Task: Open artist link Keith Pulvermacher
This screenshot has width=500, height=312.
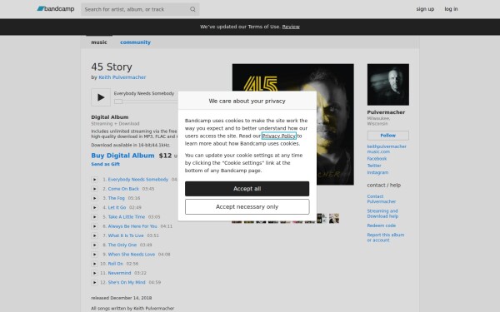Action: coord(122,77)
